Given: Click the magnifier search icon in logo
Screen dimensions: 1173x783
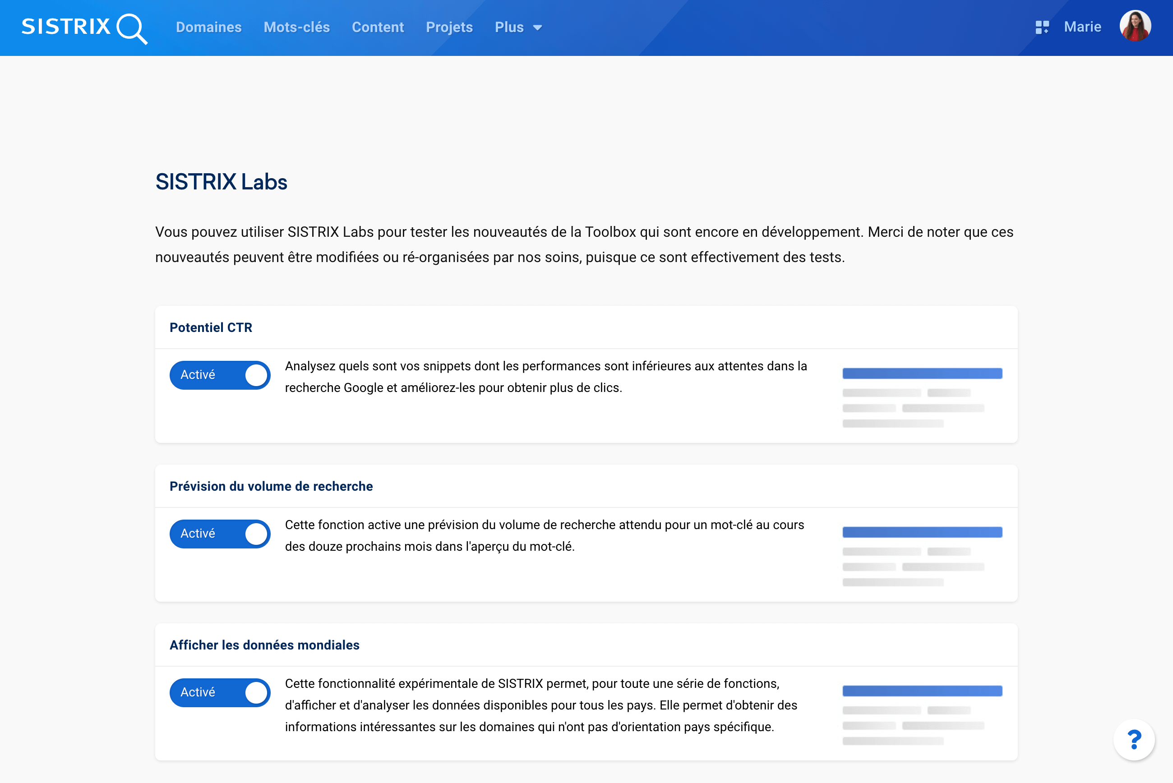Looking at the screenshot, I should point(132,28).
